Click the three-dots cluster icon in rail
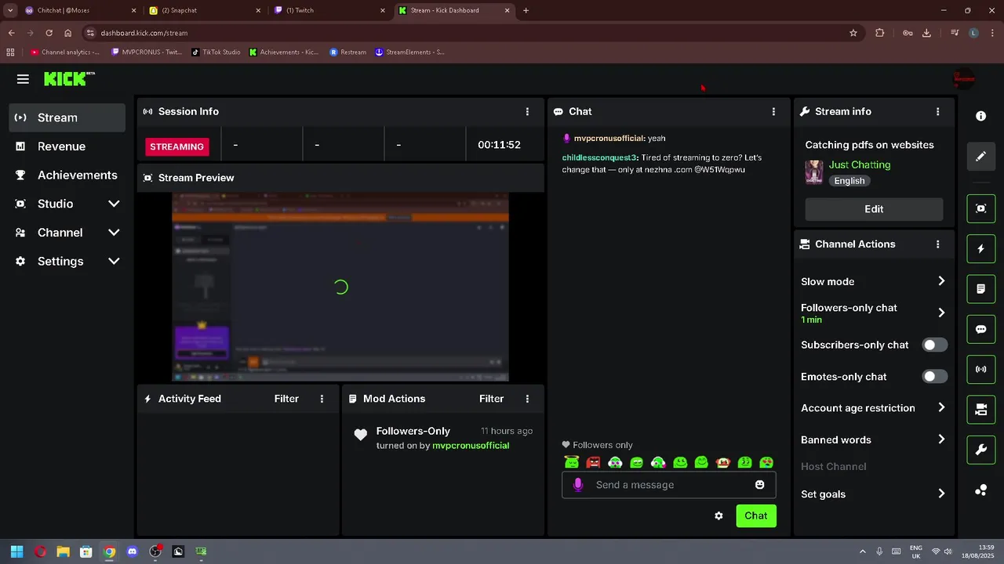Image resolution: width=1004 pixels, height=564 pixels. pyautogui.click(x=980, y=490)
